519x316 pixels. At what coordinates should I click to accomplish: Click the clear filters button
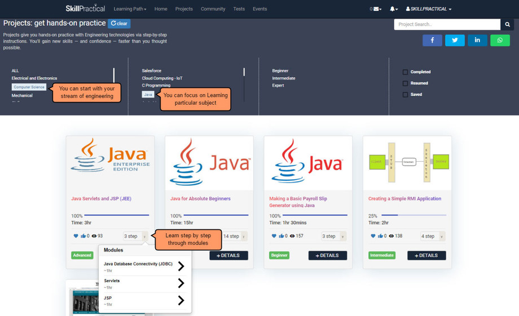point(119,24)
